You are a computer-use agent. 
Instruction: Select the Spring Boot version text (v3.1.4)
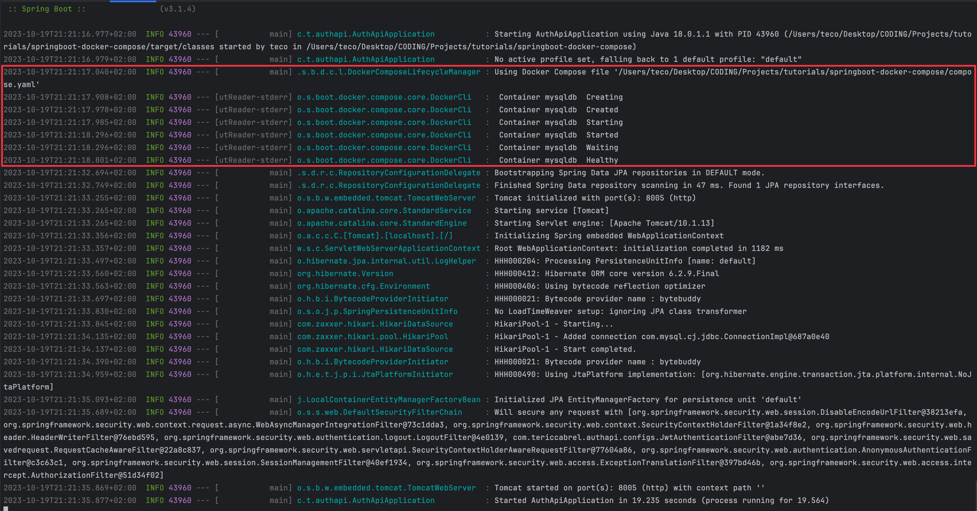point(178,8)
